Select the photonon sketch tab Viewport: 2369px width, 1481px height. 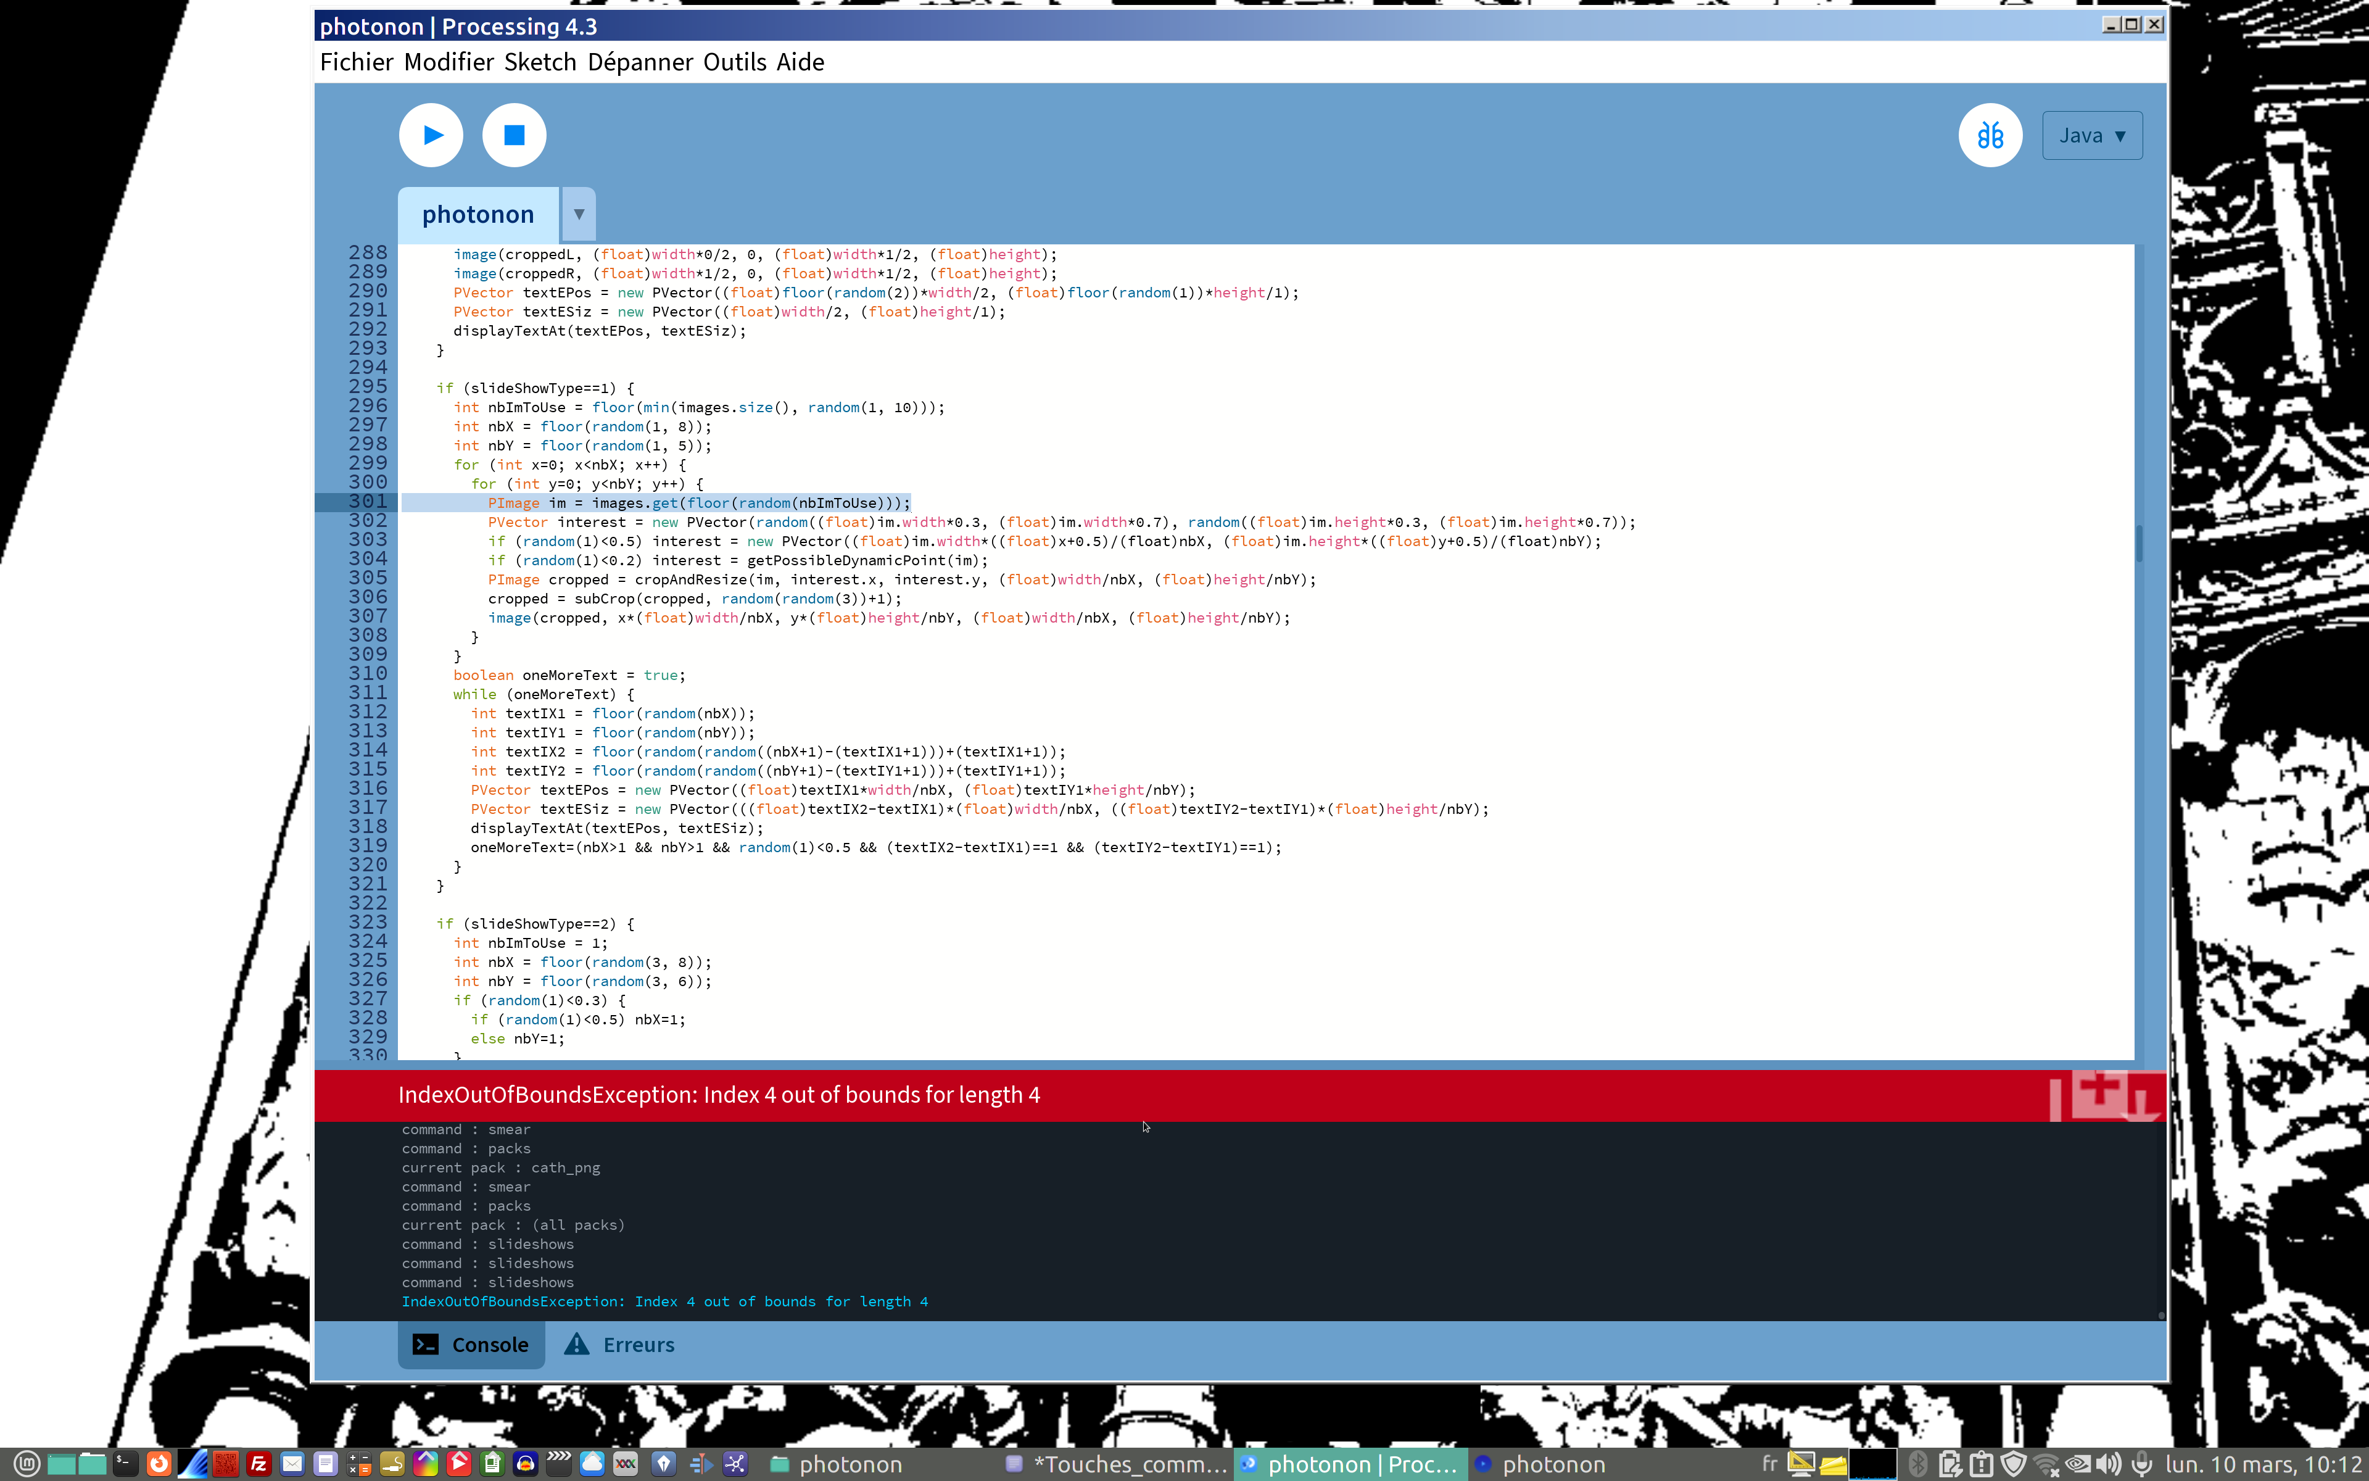point(478,215)
